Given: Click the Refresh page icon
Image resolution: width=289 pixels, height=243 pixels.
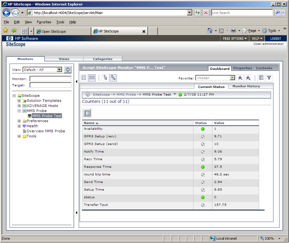Looking at the screenshot, I should pos(197,12).
